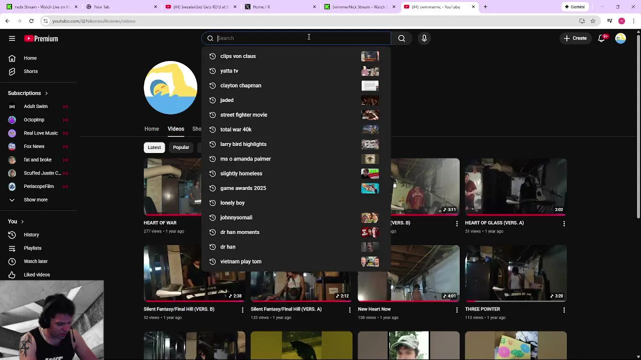Select suggestion 'clips von claus'
This screenshot has width=641, height=360.
pos(296,56)
